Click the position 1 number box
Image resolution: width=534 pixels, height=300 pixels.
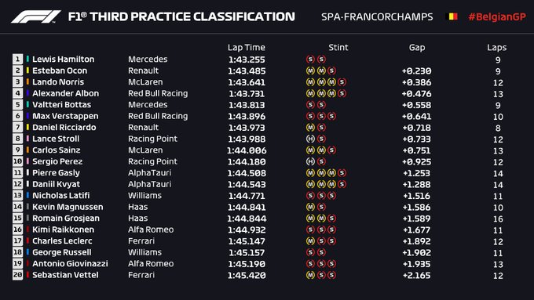pyautogui.click(x=18, y=59)
